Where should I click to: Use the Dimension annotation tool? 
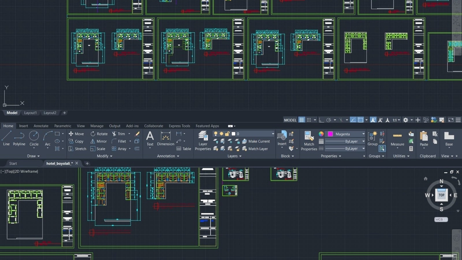[166, 138]
